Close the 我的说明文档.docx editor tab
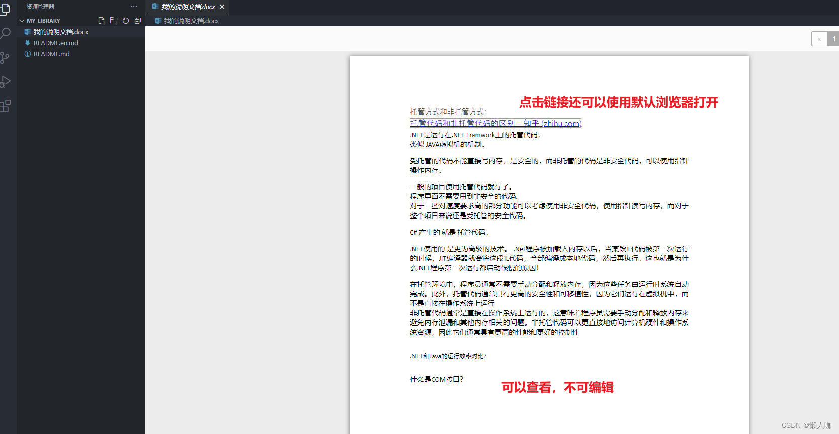This screenshot has width=839, height=434. pos(222,7)
